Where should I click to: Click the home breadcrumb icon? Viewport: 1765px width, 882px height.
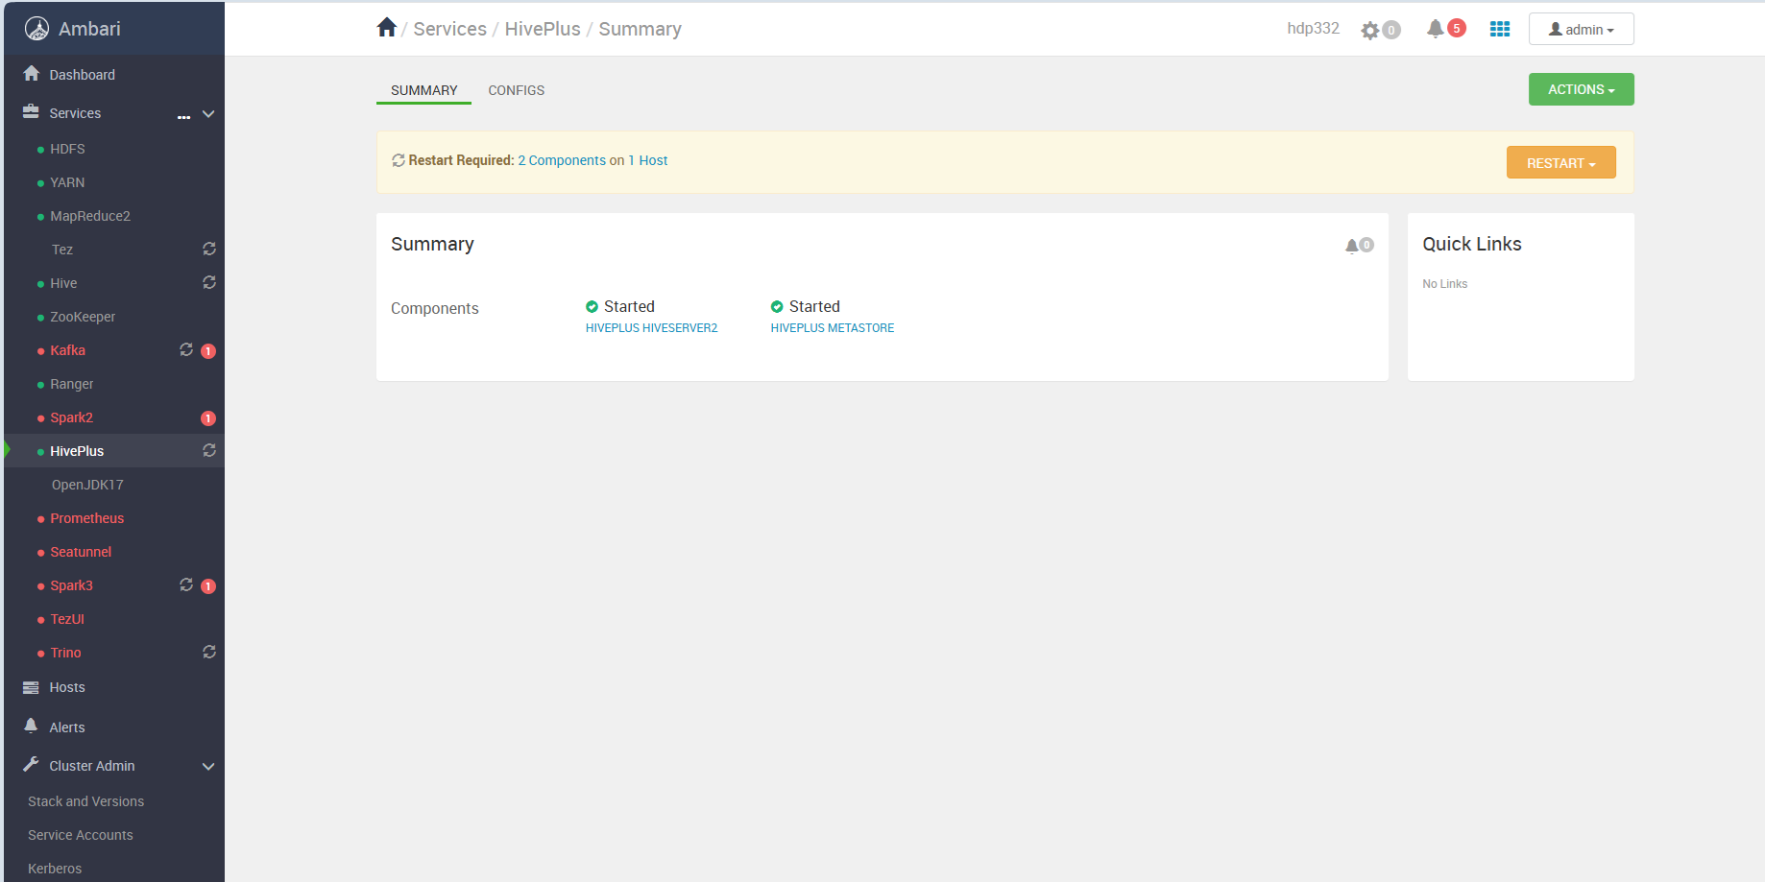tap(387, 28)
